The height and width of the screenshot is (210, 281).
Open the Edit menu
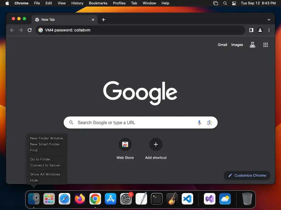click(x=49, y=3)
